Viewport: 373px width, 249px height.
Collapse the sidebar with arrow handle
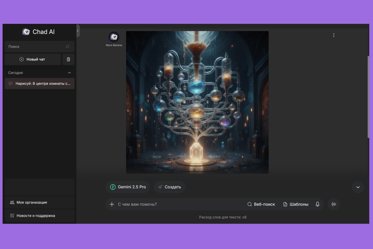[78, 31]
